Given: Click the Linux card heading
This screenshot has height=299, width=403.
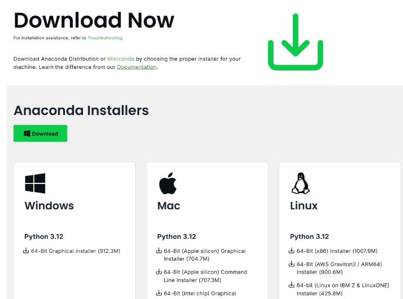Looking at the screenshot, I should coord(304,206).
